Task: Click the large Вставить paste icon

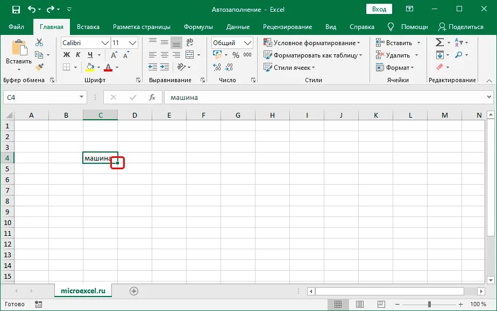Action: coord(19,48)
